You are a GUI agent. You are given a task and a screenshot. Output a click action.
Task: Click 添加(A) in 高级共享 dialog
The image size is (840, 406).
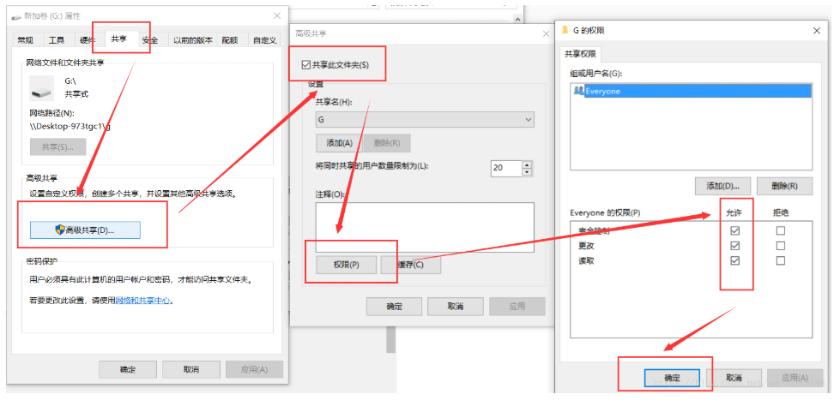pyautogui.click(x=339, y=143)
